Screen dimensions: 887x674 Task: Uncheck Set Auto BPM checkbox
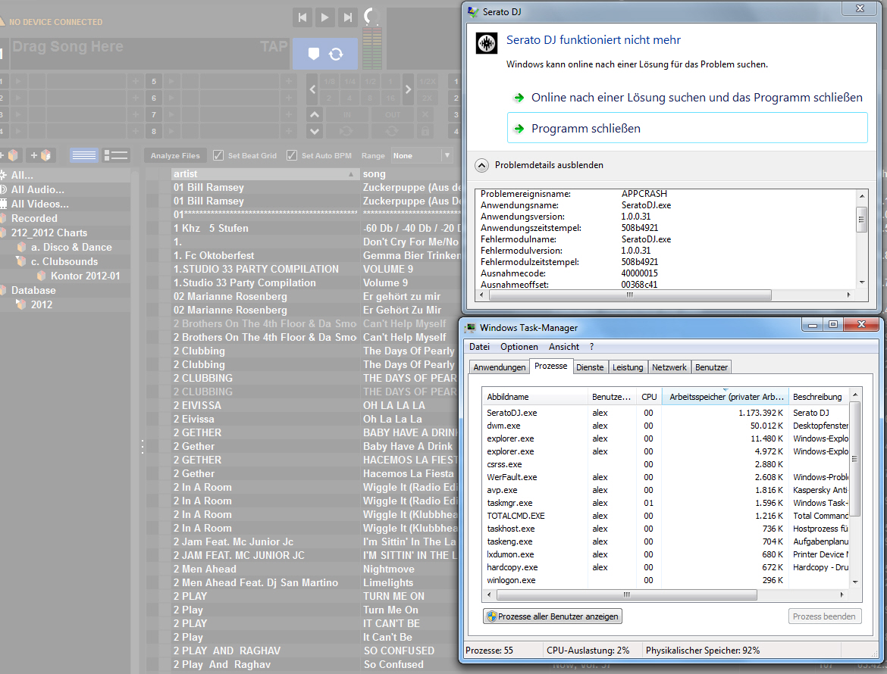291,155
